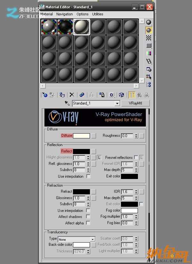Enable Affect shadows checkbox
The width and height of the screenshot is (192, 264).
pyautogui.click(x=88, y=216)
